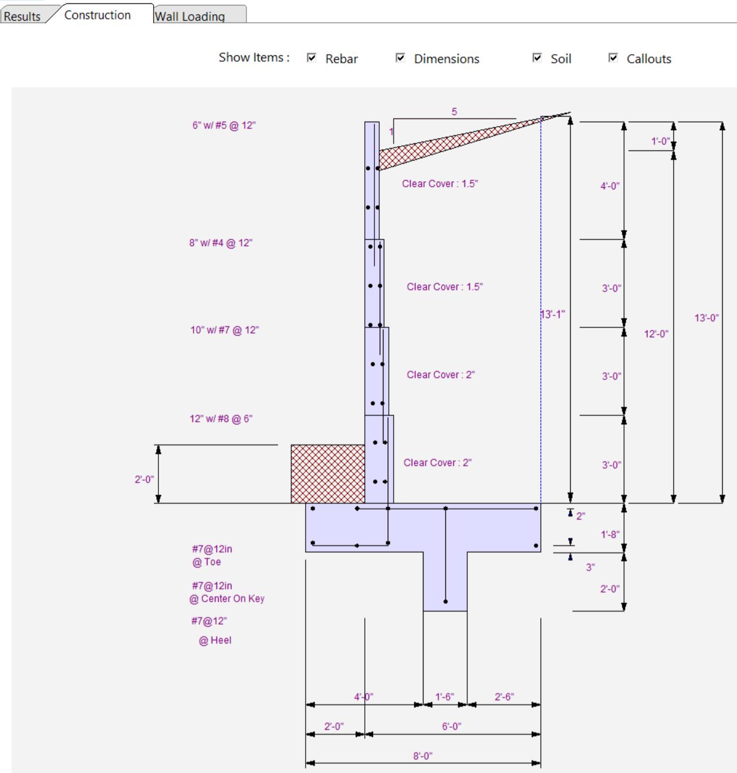
Task: Click the '8" w/ #4 @ 12"' callout
Action: (x=221, y=243)
